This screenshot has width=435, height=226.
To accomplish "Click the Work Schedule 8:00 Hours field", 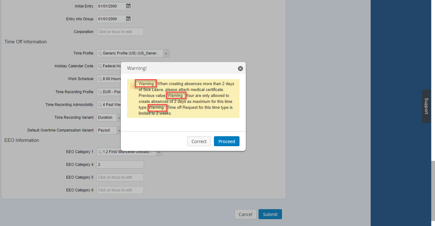I will click(x=109, y=79).
